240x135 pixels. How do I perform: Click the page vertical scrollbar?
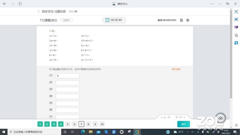click(x=231, y=54)
